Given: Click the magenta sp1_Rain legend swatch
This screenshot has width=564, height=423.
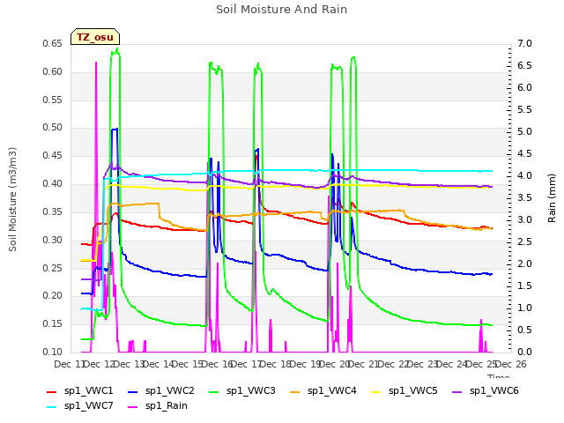Looking at the screenshot, I should point(133,407).
